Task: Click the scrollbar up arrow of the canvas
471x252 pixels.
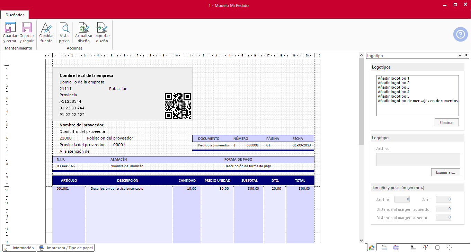Action: (361, 54)
